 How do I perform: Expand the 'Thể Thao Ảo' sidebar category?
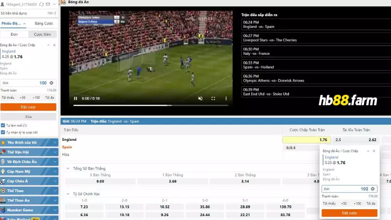28,200
